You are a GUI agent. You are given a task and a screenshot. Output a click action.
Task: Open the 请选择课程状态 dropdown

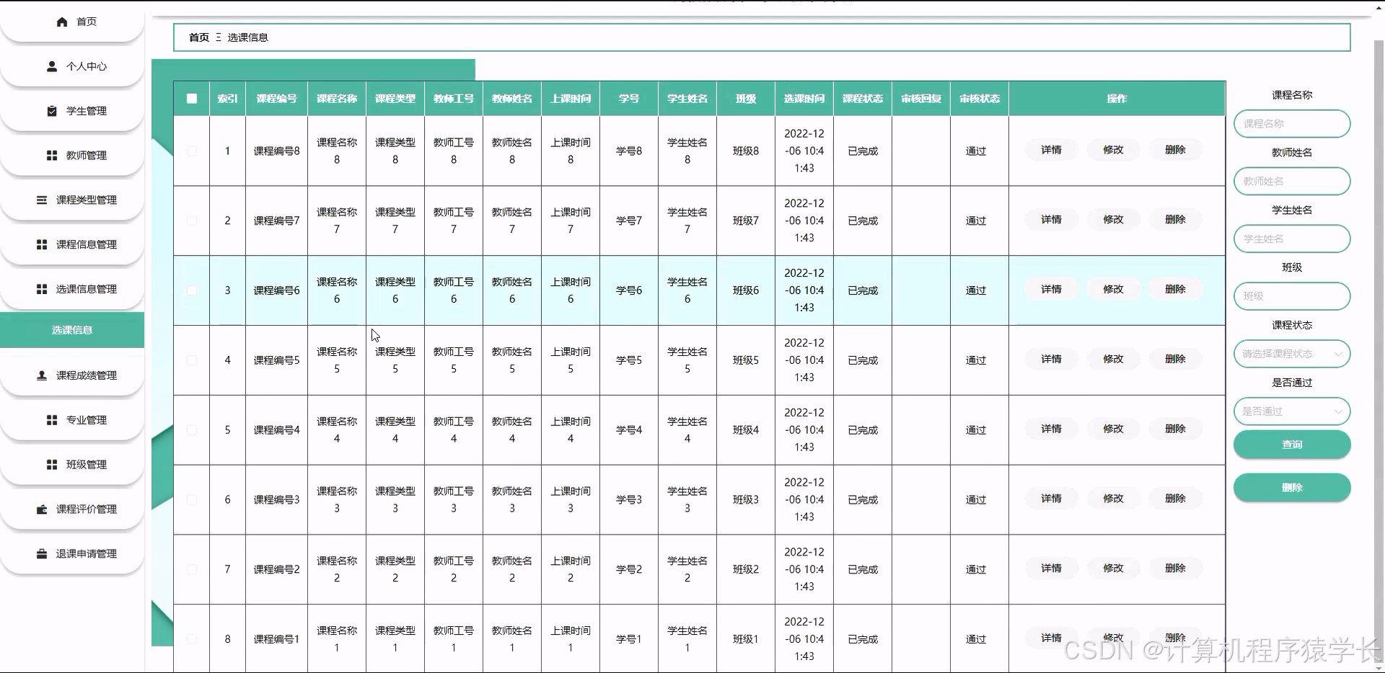(1292, 354)
